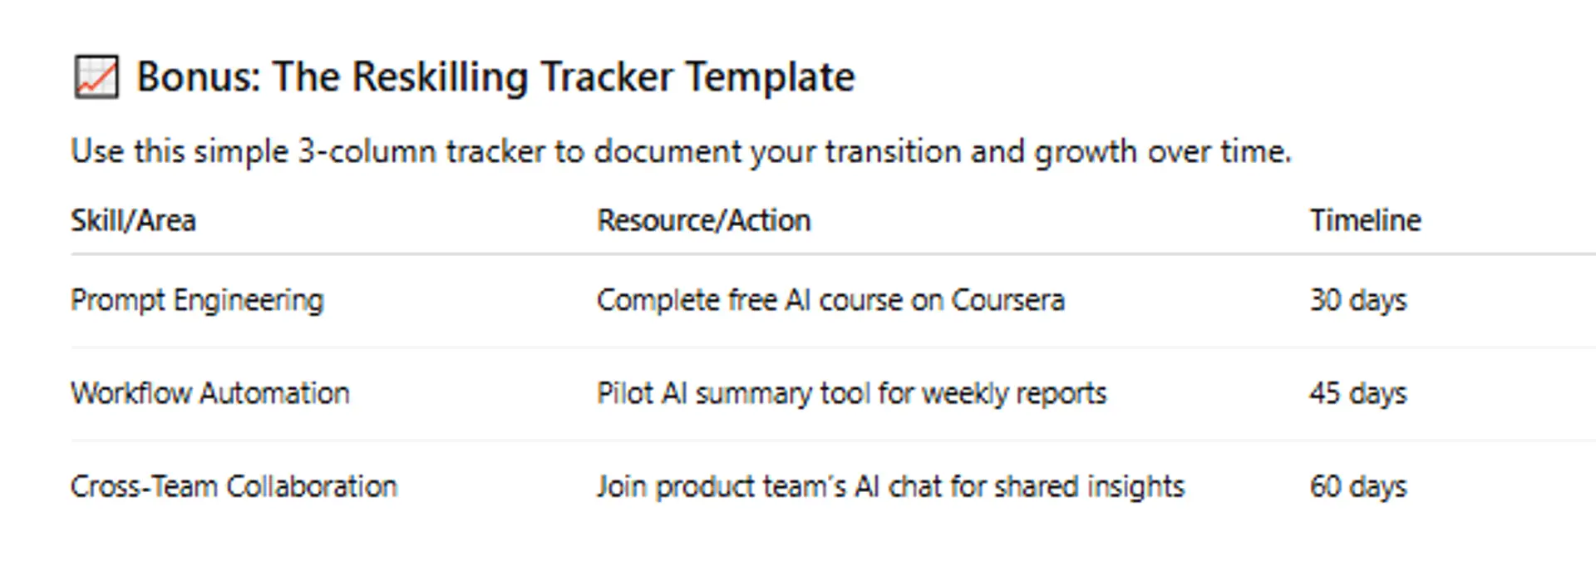Click the word 'growth' in the description
The image size is (1596, 581).
1086,152
